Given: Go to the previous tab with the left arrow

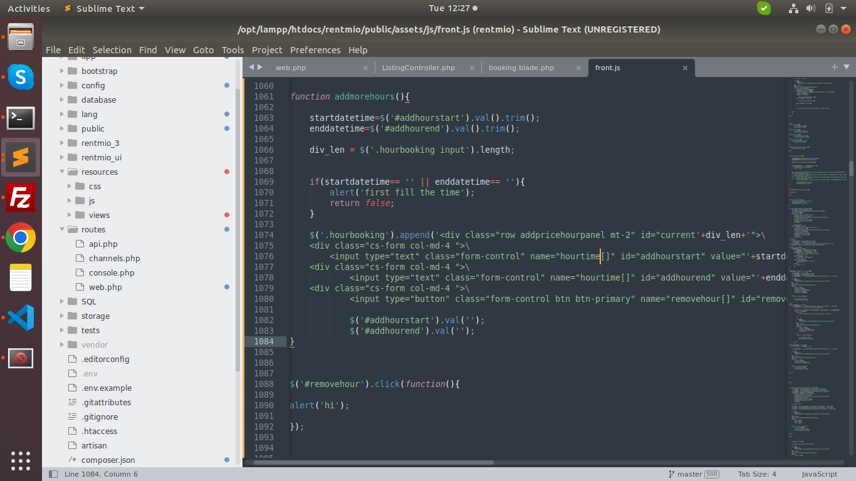Looking at the screenshot, I should pyautogui.click(x=251, y=67).
